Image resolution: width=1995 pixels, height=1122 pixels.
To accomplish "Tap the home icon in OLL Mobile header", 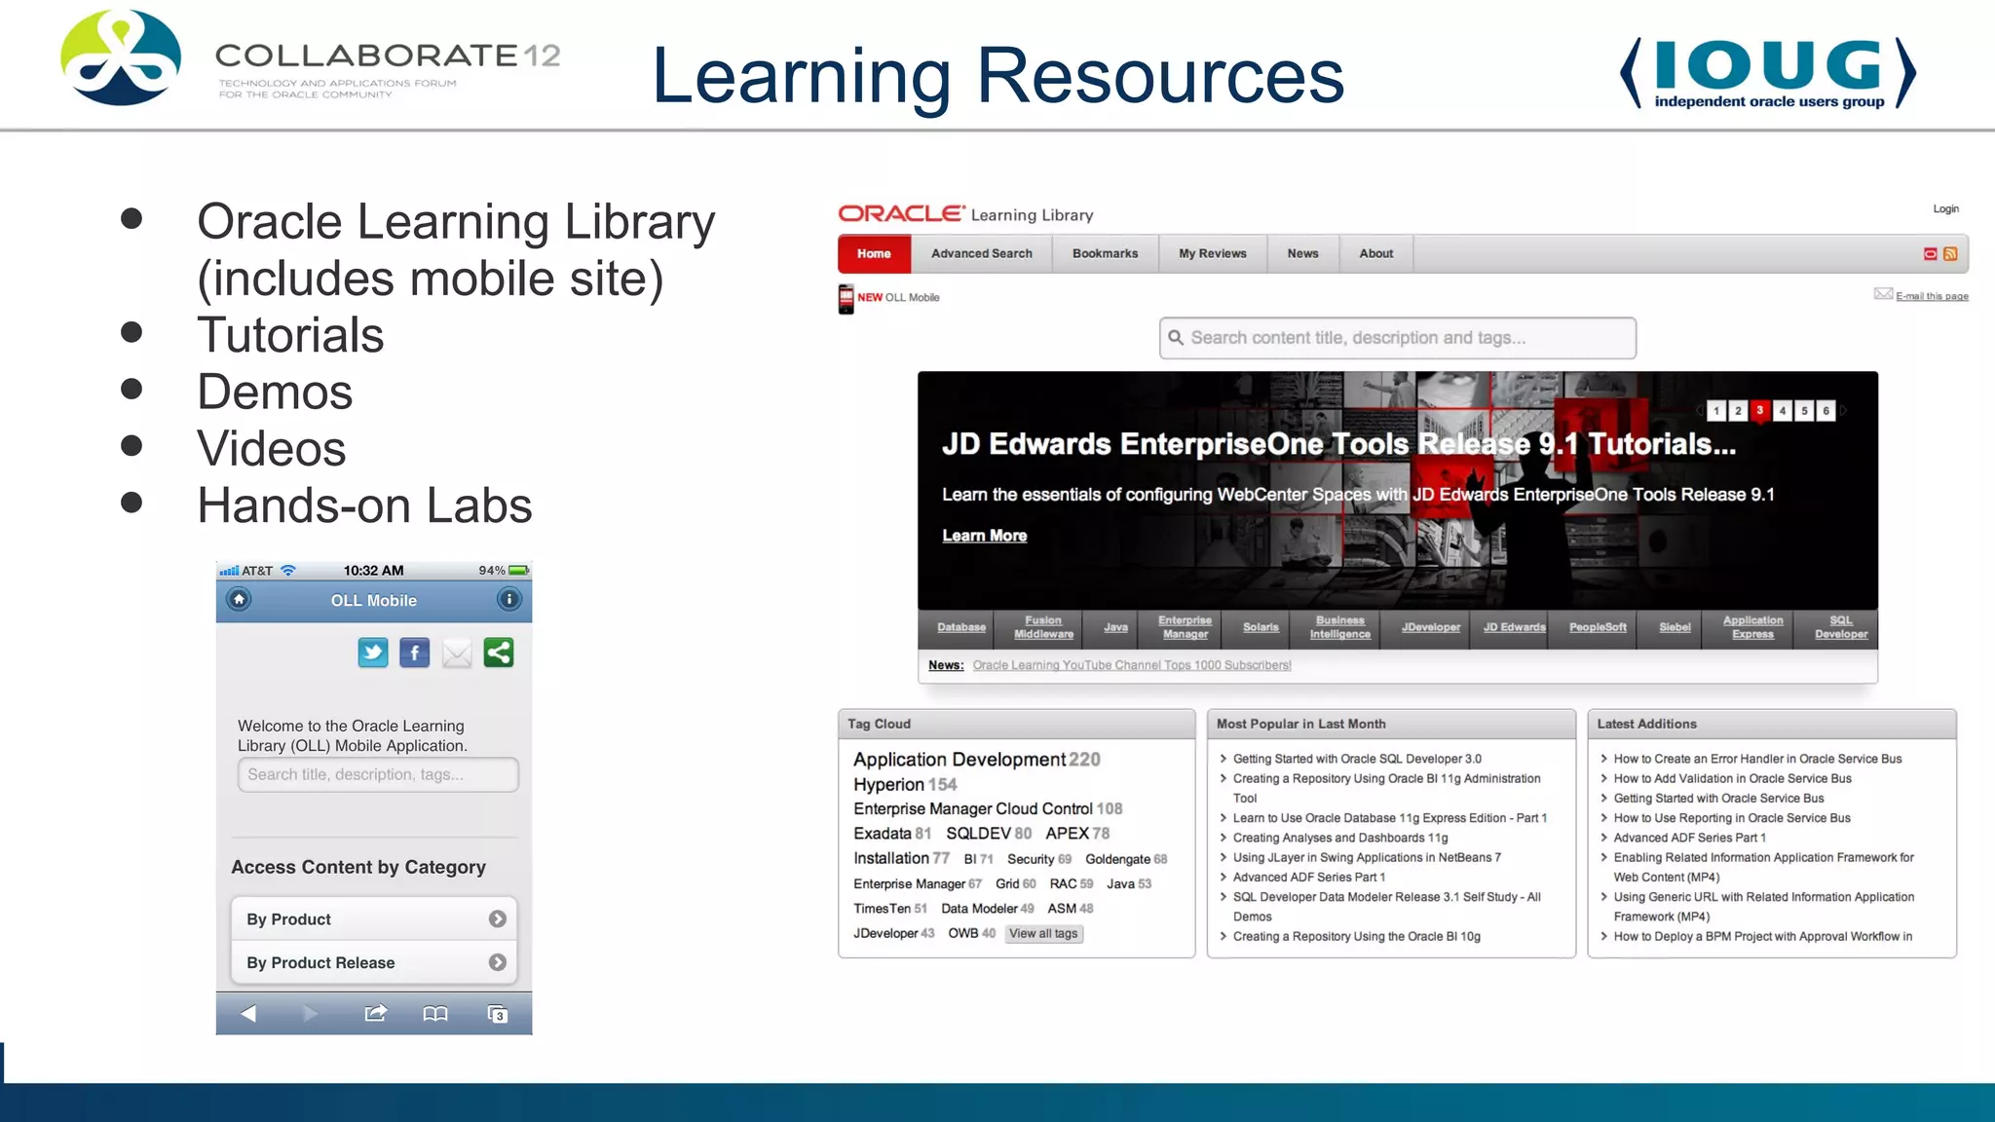I will click(x=239, y=599).
